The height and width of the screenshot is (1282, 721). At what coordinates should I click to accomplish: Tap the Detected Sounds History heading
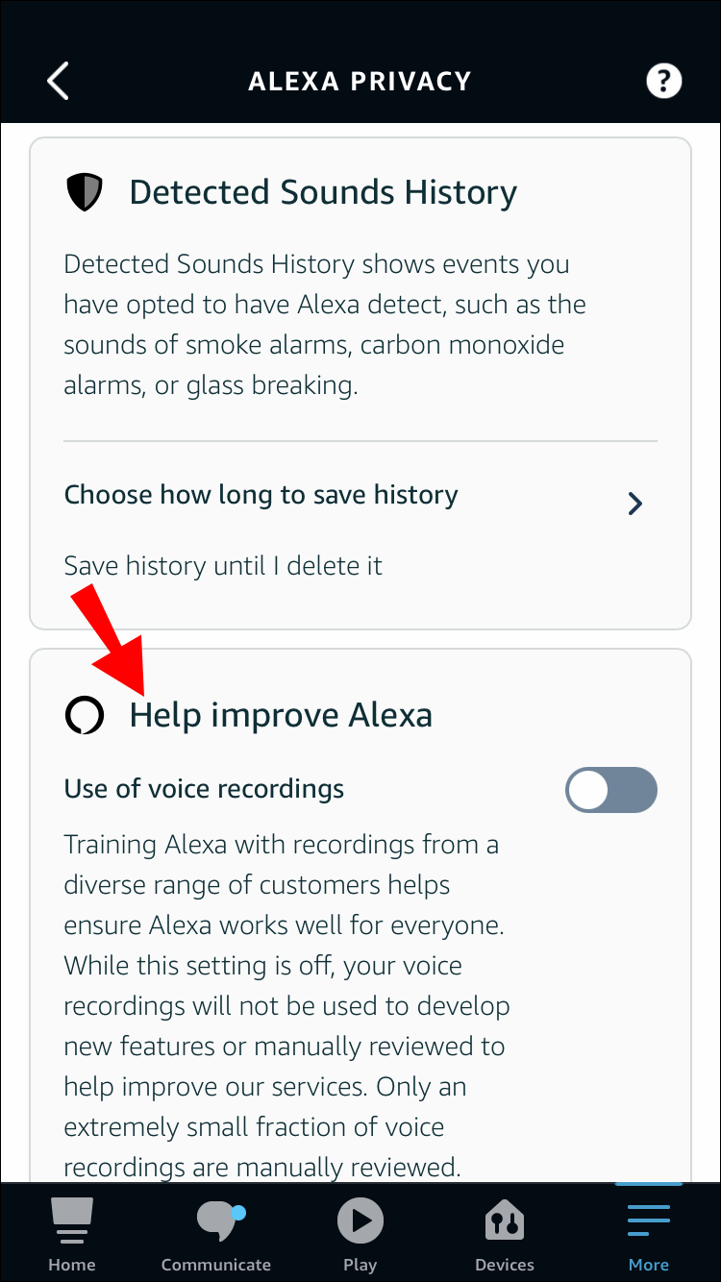323,192
